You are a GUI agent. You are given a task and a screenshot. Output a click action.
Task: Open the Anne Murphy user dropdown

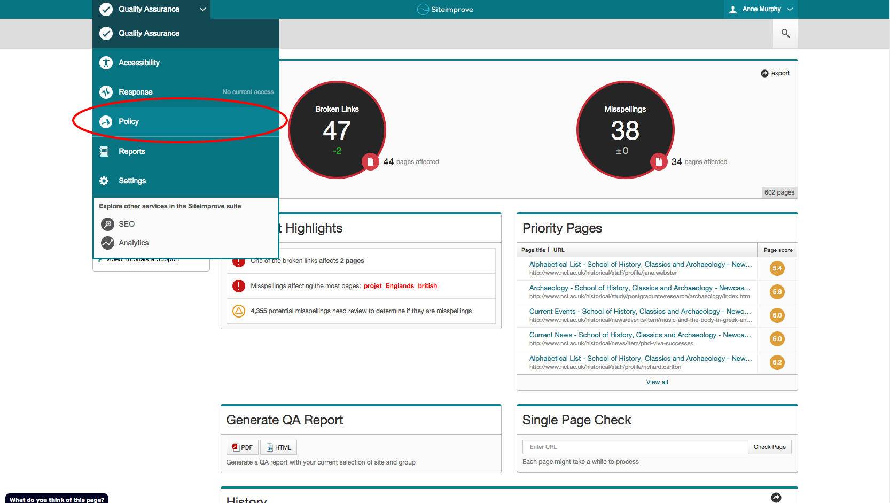pyautogui.click(x=761, y=9)
